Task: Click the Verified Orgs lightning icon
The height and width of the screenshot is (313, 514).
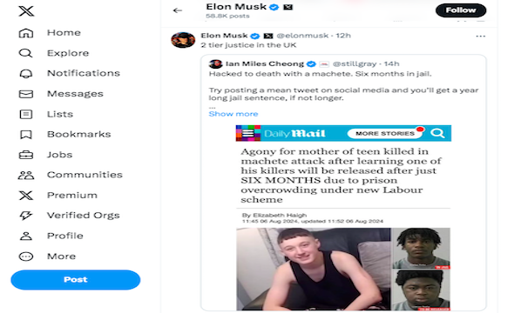Action: point(26,216)
